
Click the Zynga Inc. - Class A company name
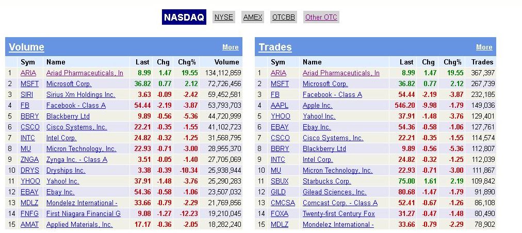tap(77, 159)
